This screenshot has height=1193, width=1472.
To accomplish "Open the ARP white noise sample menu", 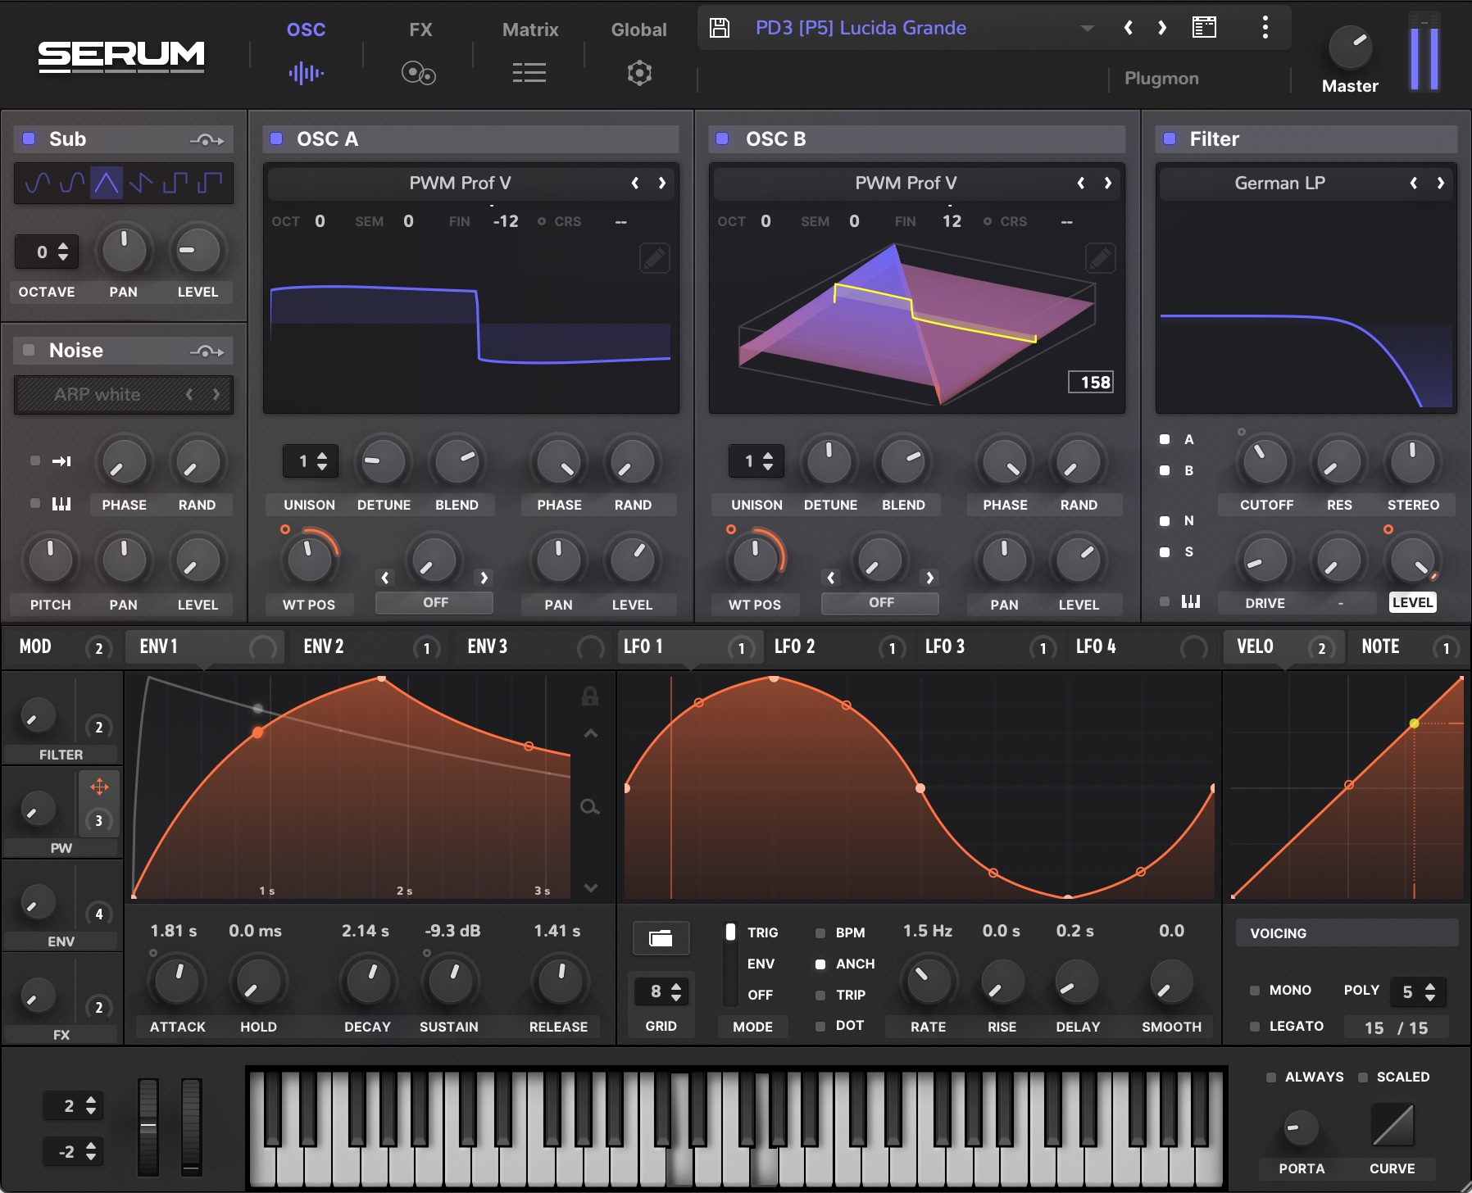I will (x=98, y=395).
